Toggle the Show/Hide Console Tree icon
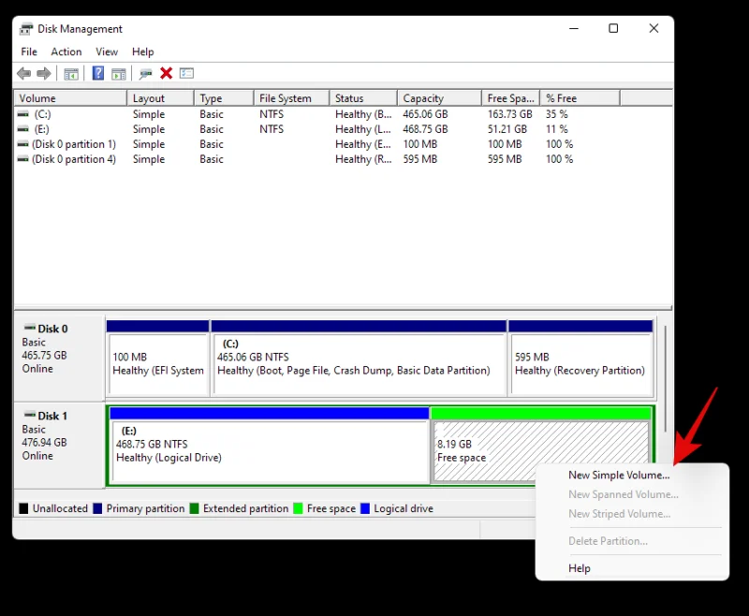 pyautogui.click(x=71, y=73)
